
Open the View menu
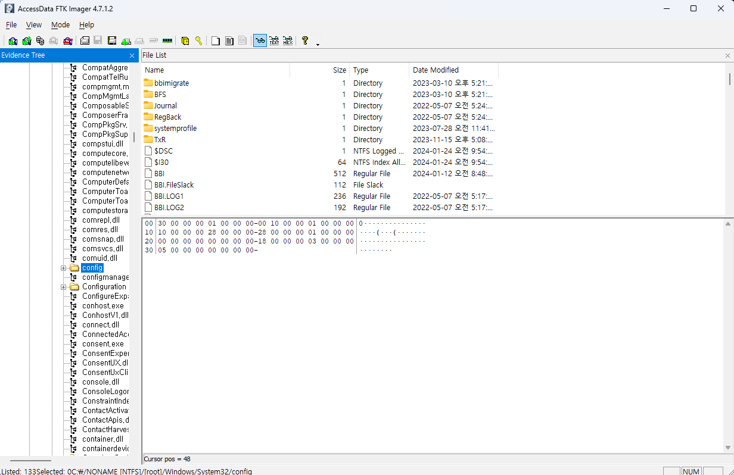[34, 25]
